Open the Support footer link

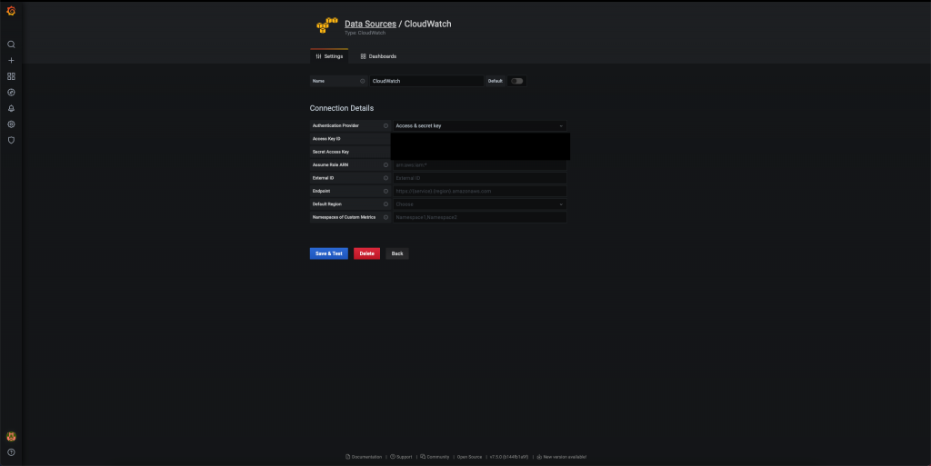coord(401,457)
